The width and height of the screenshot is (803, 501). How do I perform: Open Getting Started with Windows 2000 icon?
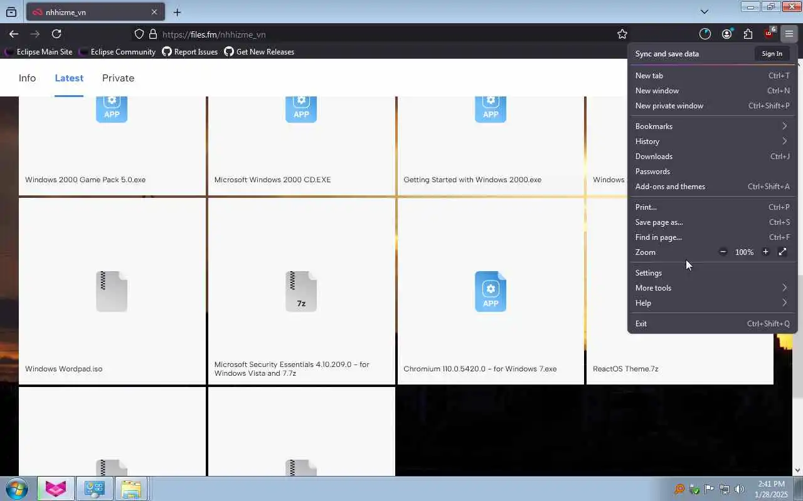pyautogui.click(x=491, y=110)
